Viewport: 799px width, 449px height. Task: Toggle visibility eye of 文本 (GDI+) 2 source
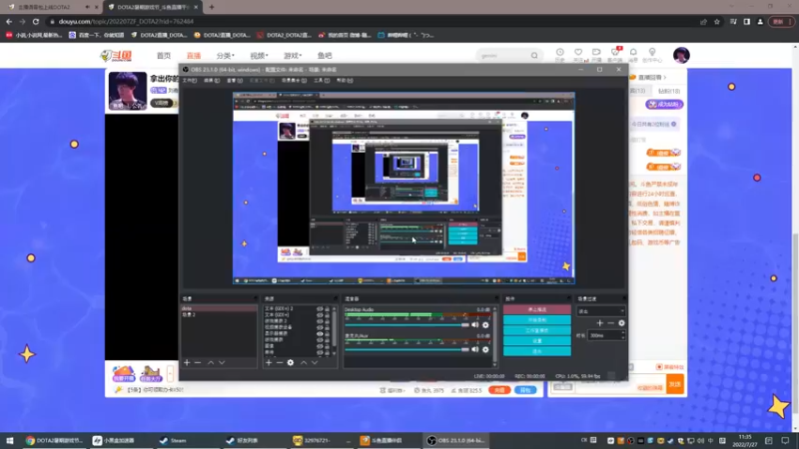[320, 309]
